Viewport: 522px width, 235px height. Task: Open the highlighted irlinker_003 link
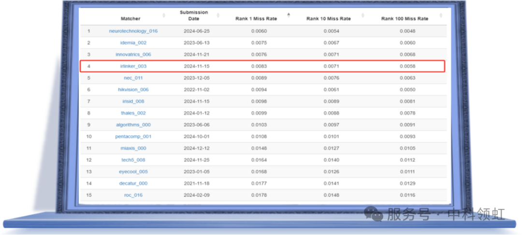click(133, 66)
